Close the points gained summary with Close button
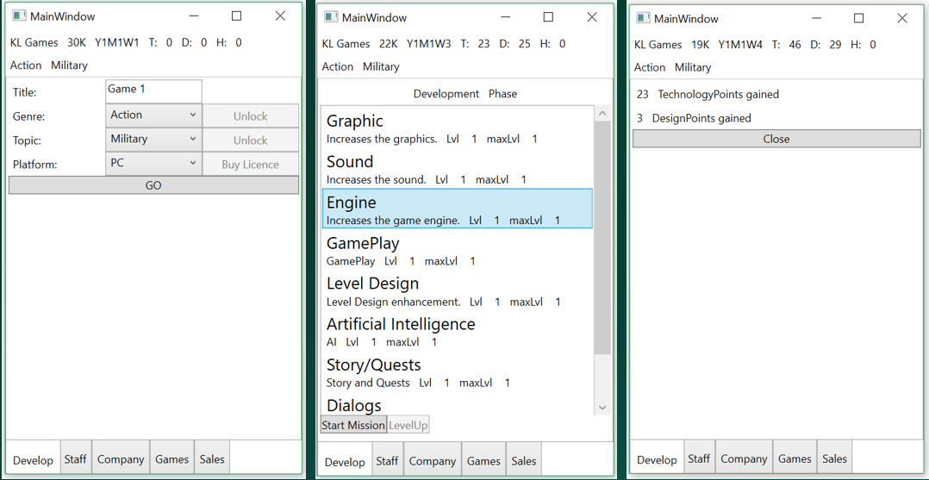Viewport: 929px width, 480px height. tap(776, 139)
